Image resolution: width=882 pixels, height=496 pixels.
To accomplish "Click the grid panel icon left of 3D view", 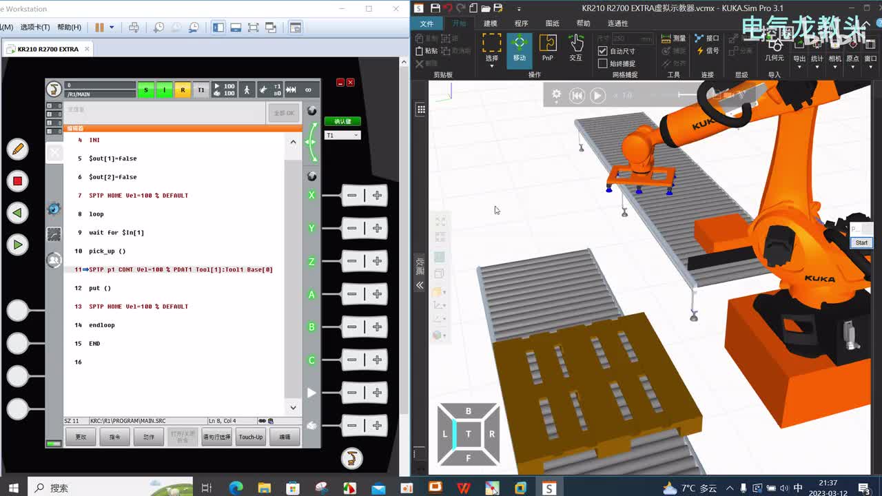I will click(420, 110).
